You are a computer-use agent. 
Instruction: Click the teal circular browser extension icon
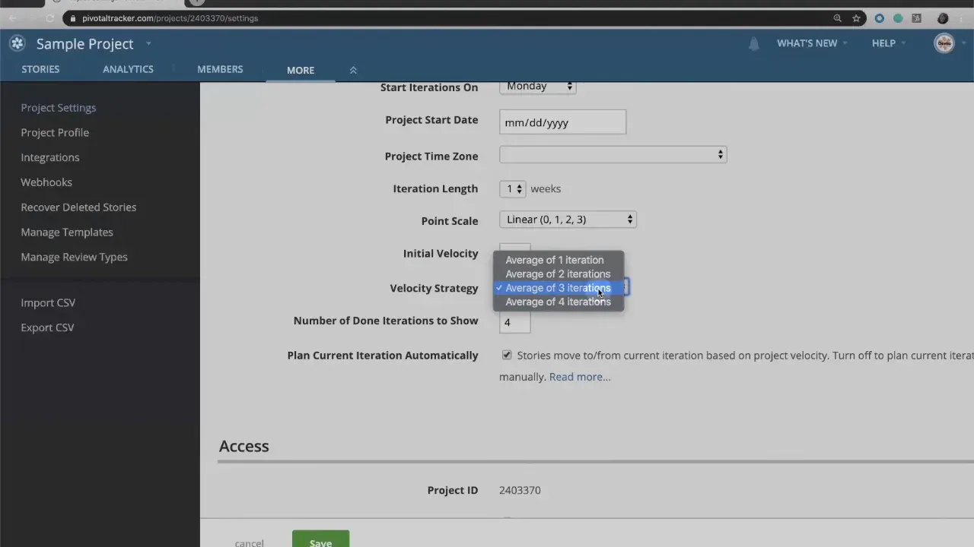tap(899, 17)
